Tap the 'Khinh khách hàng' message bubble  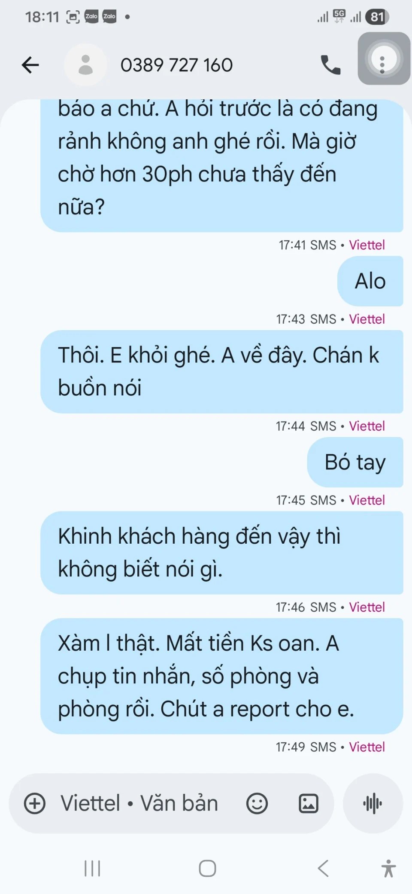(x=222, y=553)
